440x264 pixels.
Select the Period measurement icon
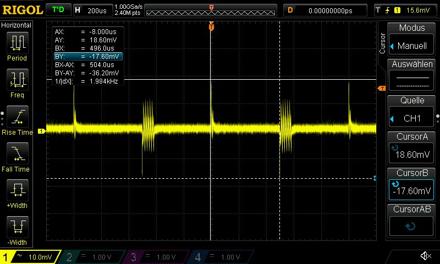tap(17, 42)
